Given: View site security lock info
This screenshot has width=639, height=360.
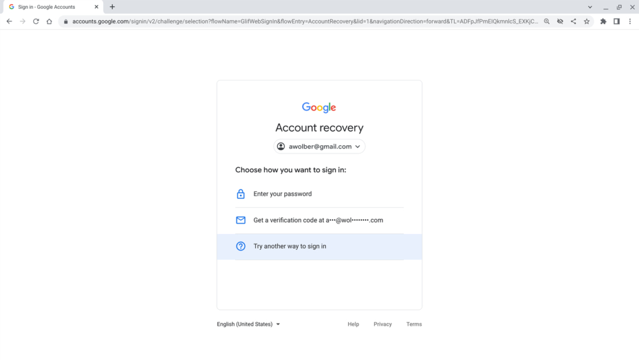Looking at the screenshot, I should (x=66, y=21).
